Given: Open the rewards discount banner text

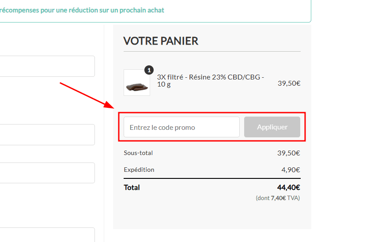Looking at the screenshot, I should point(82,10).
